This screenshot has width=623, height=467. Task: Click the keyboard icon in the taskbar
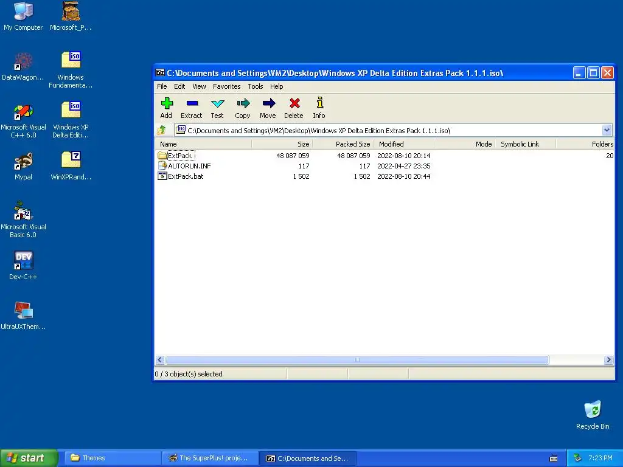point(554,458)
